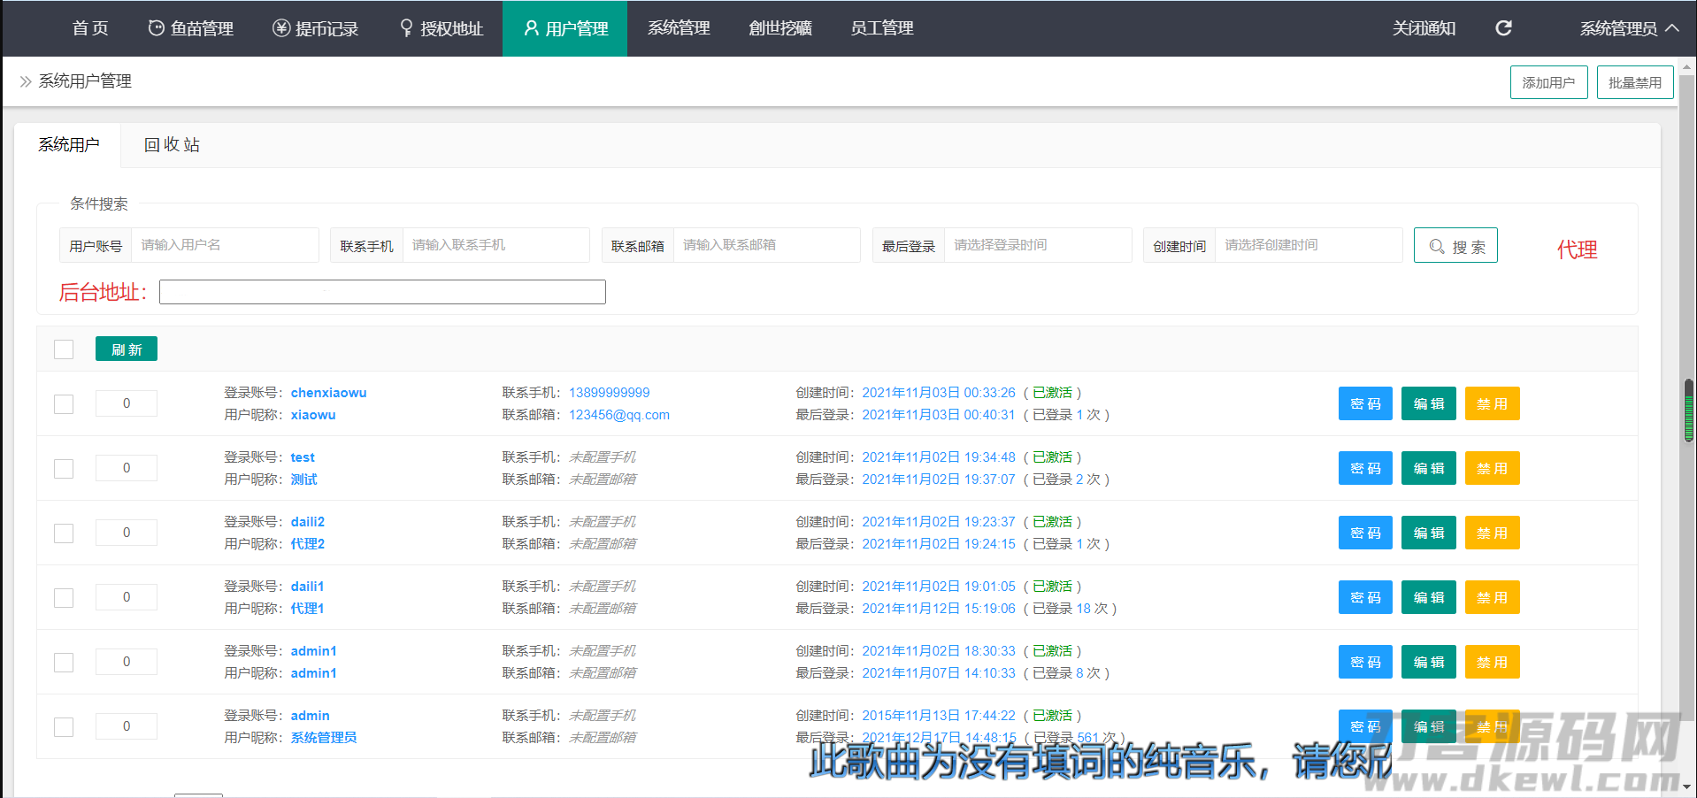Click the authorized address pin icon
Image resolution: width=1697 pixels, height=798 pixels.
click(x=406, y=28)
